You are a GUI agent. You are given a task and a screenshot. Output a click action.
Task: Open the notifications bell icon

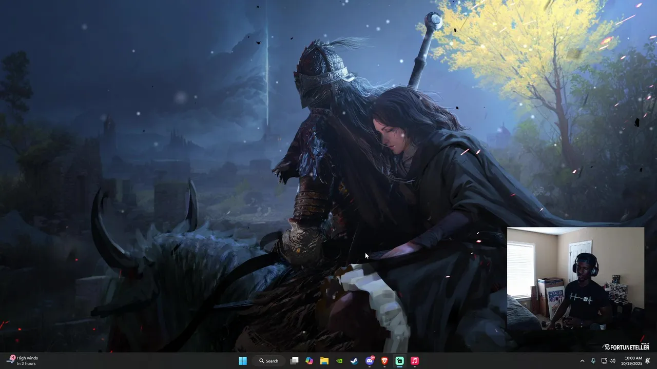pyautogui.click(x=648, y=361)
